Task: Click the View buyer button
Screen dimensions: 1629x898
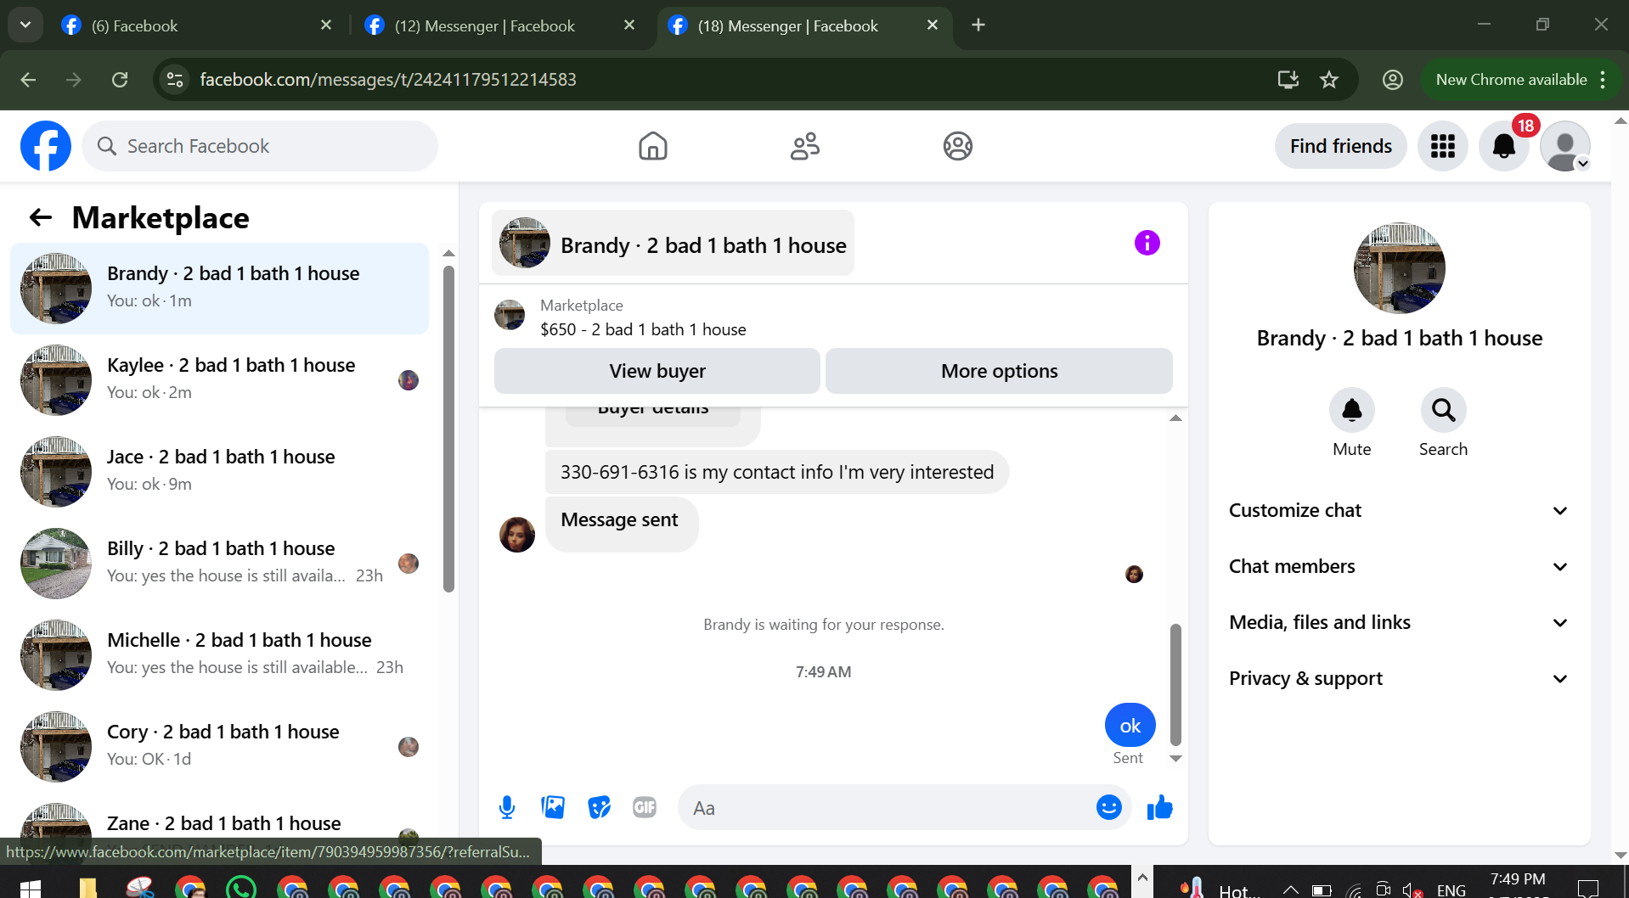Action: (x=657, y=371)
